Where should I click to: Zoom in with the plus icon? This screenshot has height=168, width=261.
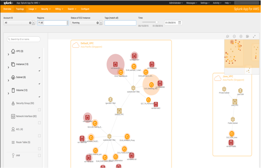coord(241,37)
